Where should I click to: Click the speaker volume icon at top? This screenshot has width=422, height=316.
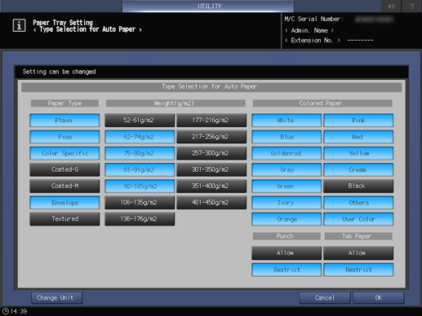point(391,6)
